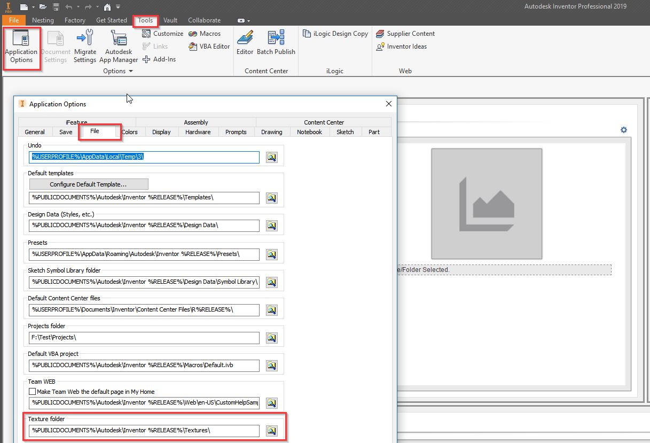Browse for the Default Content Center files folder
The image size is (650, 443).
pos(272,310)
